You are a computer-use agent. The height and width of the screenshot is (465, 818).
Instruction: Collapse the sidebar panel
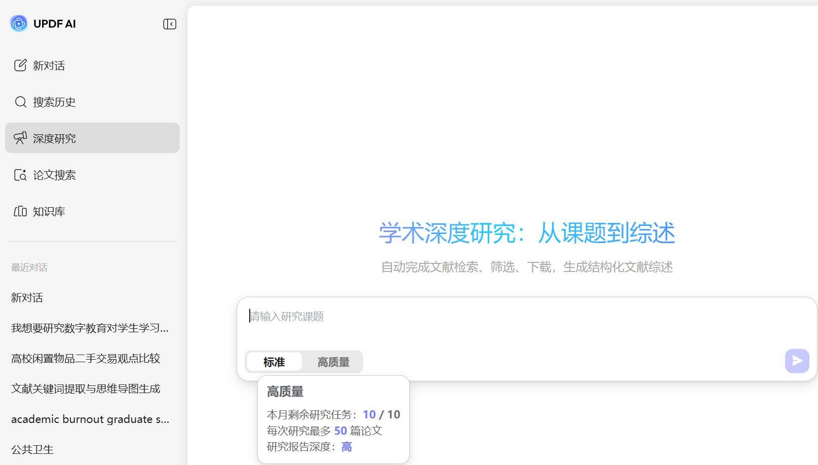[170, 24]
